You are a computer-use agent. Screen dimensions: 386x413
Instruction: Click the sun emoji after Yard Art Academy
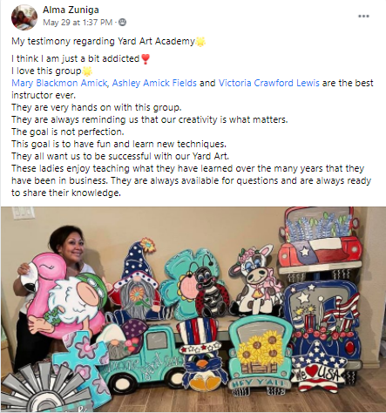(200, 42)
